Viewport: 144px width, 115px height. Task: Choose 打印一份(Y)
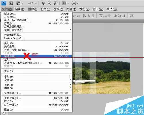pyautogui.click(x=37, y=104)
